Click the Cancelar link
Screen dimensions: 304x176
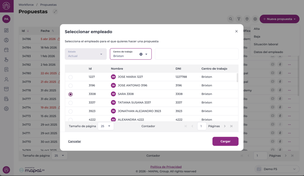pos(75,141)
